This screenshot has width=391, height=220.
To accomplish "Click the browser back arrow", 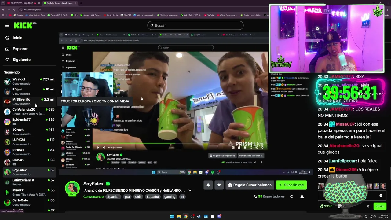I will (x=3, y=9).
